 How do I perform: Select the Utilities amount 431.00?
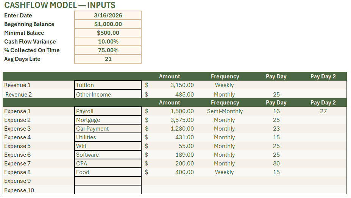coord(184,137)
